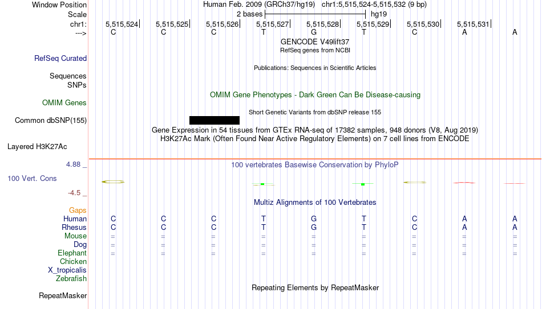The image size is (542, 309).
Task: Select the Elephant species row label
Action: pos(72,253)
